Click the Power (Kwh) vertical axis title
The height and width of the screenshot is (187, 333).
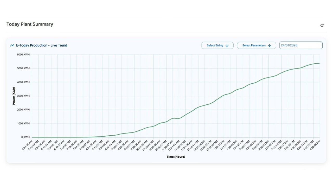[14, 96]
